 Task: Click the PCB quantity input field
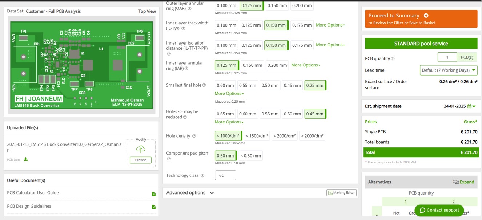click(447, 57)
